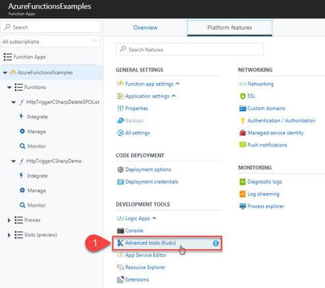Open Monitor under HttpTriggerCSharpDeleteSPOList
This screenshot has width=325, height=288.
tap(36, 146)
